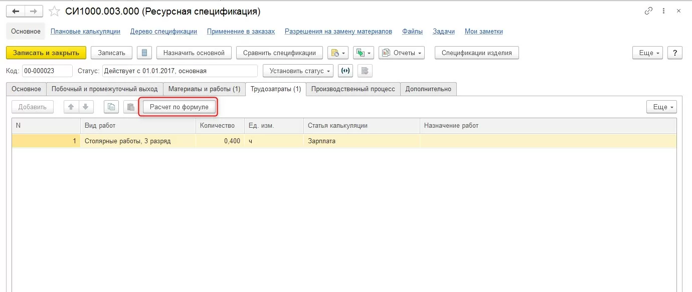Open the green copy action dropdown icon

(364, 53)
